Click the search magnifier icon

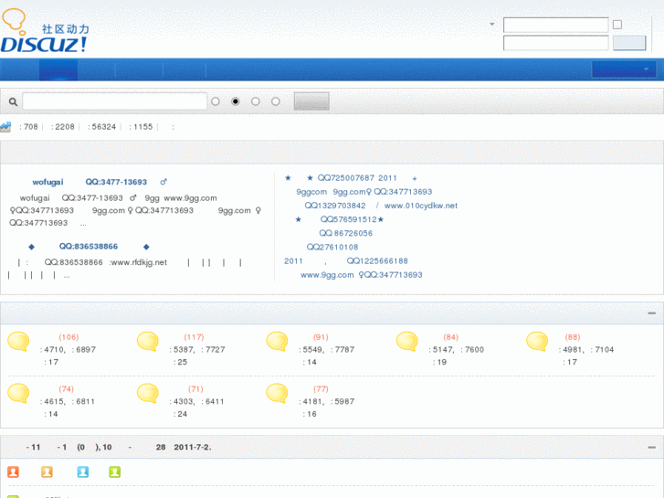(13, 101)
